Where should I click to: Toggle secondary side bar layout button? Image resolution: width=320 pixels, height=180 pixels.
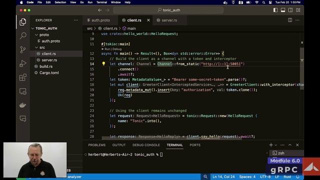click(290, 10)
